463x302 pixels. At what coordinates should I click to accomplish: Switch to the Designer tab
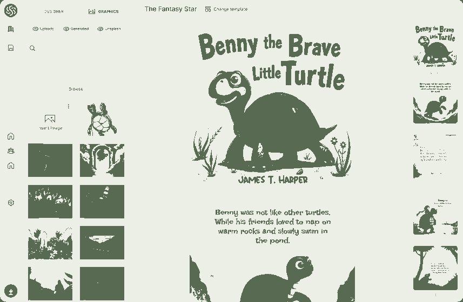(53, 11)
